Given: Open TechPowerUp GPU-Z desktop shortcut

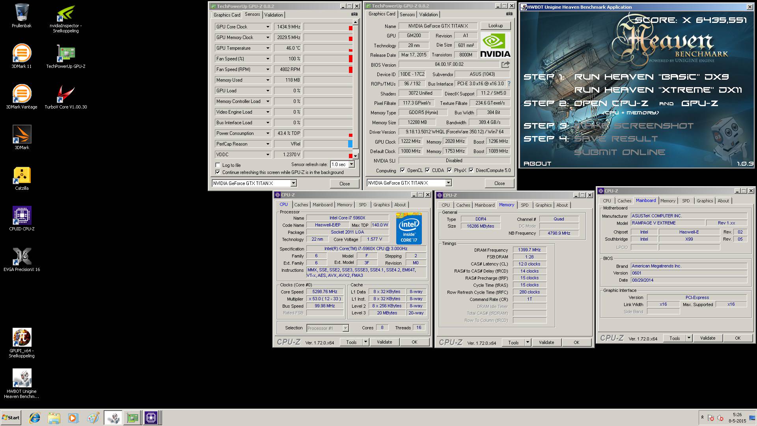Looking at the screenshot, I should tap(65, 56).
